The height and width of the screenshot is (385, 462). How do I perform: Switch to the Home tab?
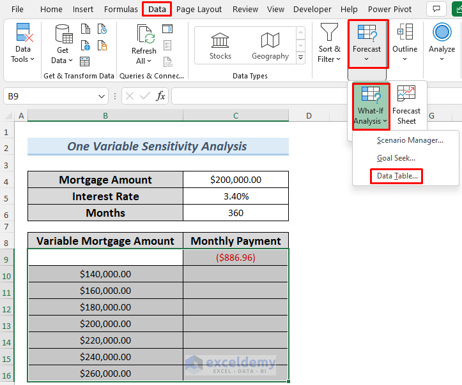tap(51, 9)
